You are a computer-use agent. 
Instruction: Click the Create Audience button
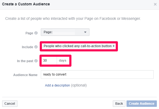[x=142, y=104]
